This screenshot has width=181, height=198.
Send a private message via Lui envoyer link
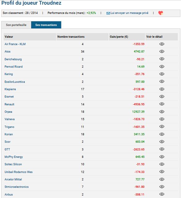pyautogui.click(x=129, y=13)
